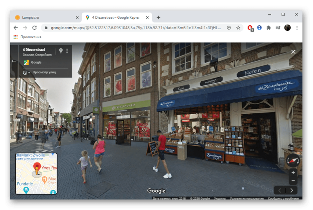Open the Google contributor link
Image resolution: width=313 pixels, height=210 pixels.
pos(36,62)
